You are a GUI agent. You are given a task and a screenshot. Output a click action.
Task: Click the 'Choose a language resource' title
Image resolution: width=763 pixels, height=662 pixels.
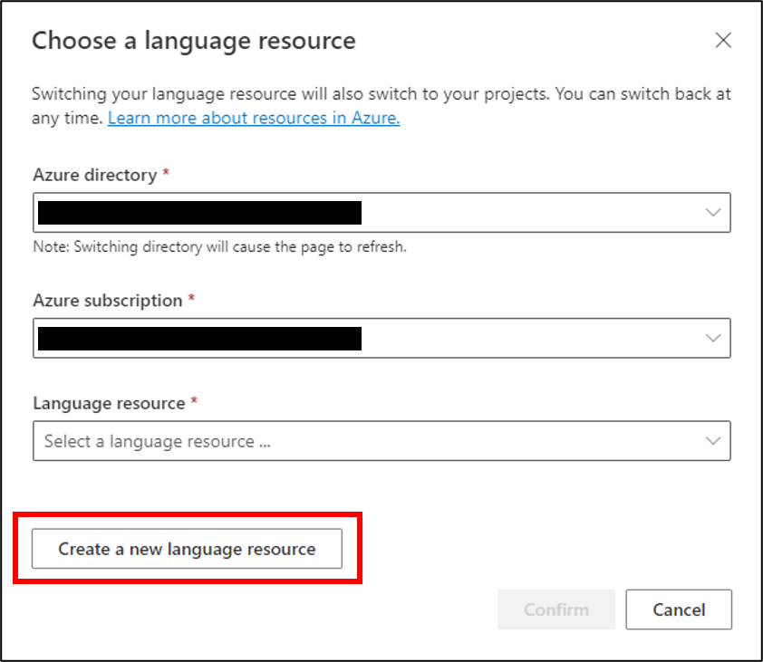tap(194, 41)
